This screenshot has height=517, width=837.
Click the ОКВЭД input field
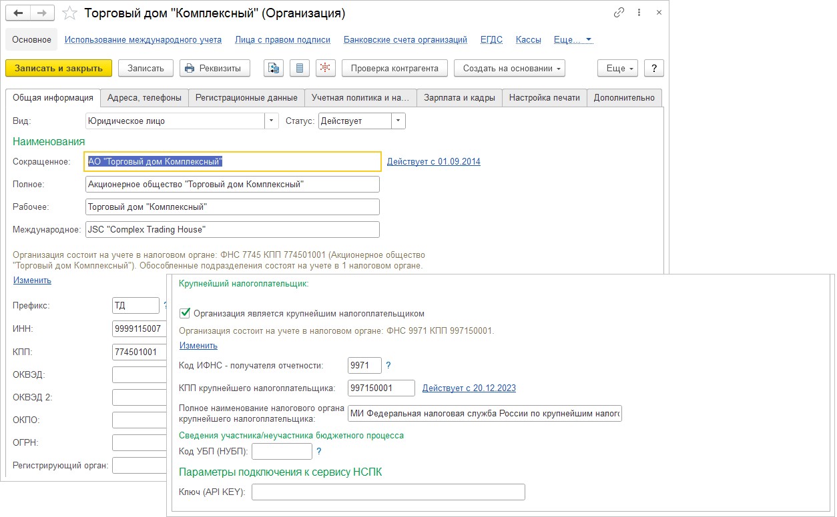click(x=139, y=374)
